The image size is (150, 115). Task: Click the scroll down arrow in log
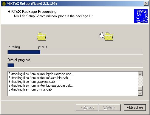click(x=140, y=93)
